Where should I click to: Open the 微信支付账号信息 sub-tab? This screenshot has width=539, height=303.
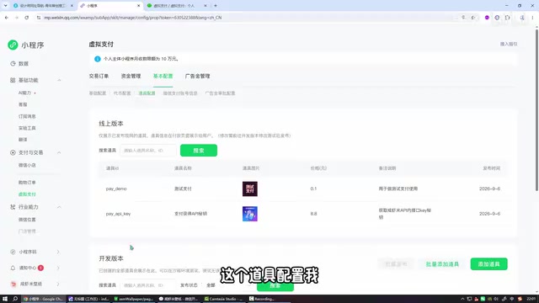point(180,93)
